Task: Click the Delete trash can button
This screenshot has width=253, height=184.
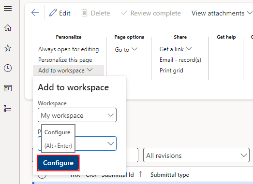Action: 95,13
